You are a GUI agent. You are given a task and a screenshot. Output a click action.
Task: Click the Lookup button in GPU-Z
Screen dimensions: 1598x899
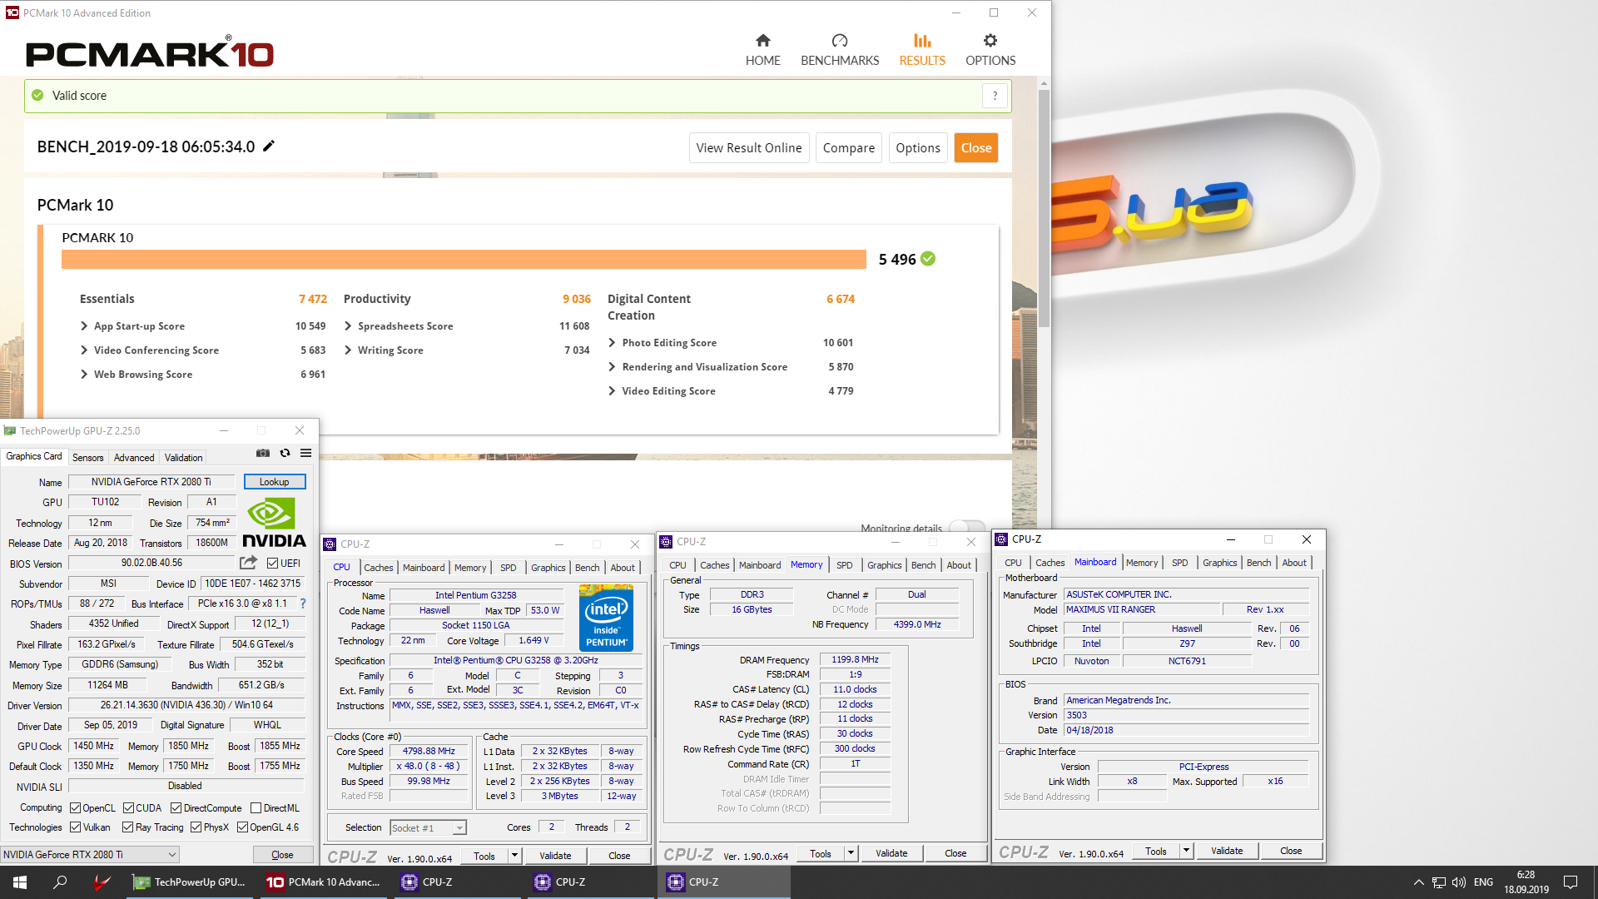click(x=275, y=482)
